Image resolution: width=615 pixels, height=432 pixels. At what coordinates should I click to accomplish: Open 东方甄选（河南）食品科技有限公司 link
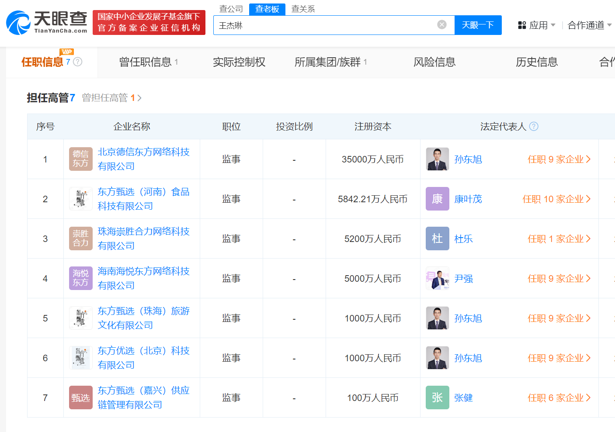click(x=143, y=199)
